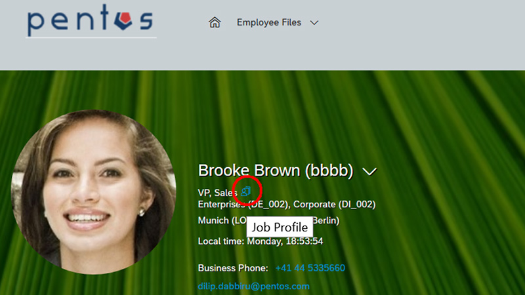Select the VP, Sales job title

[218, 193]
